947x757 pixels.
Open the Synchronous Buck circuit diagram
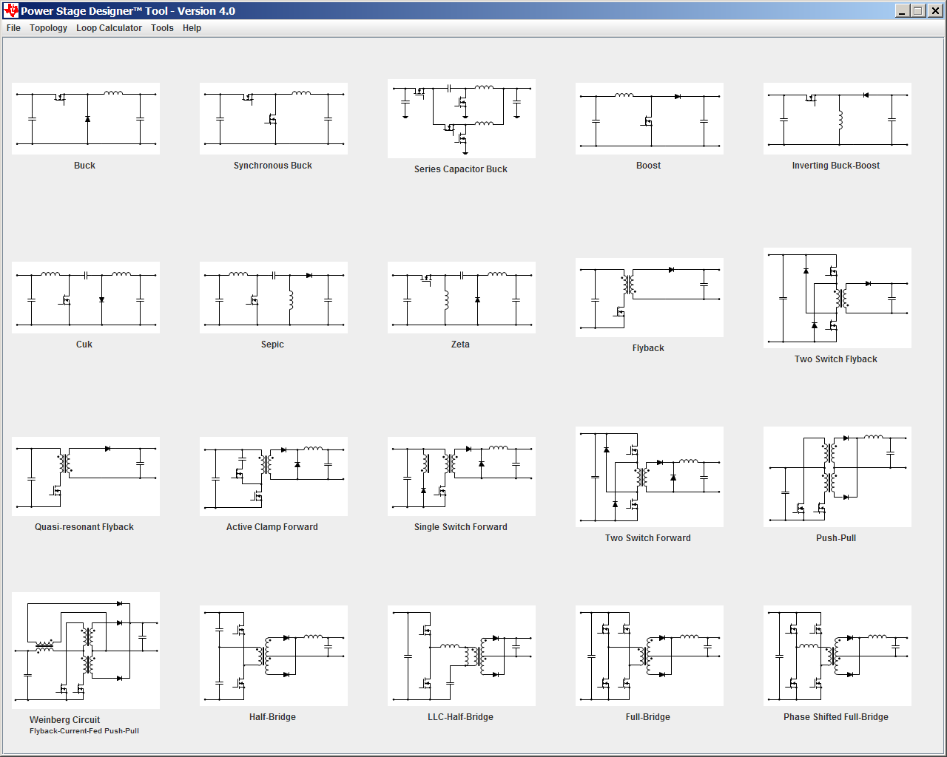(274, 118)
